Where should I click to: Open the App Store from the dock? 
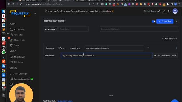point(4,66)
